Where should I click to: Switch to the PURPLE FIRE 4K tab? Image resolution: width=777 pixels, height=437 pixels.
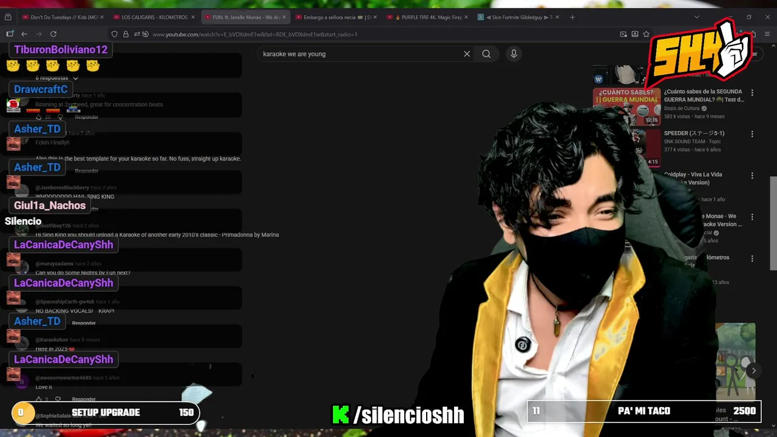click(427, 17)
